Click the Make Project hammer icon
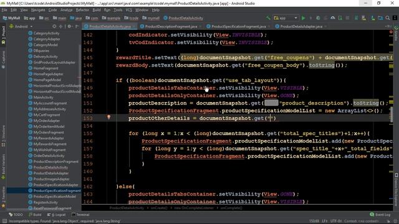The image size is (399, 224). pos(268,18)
